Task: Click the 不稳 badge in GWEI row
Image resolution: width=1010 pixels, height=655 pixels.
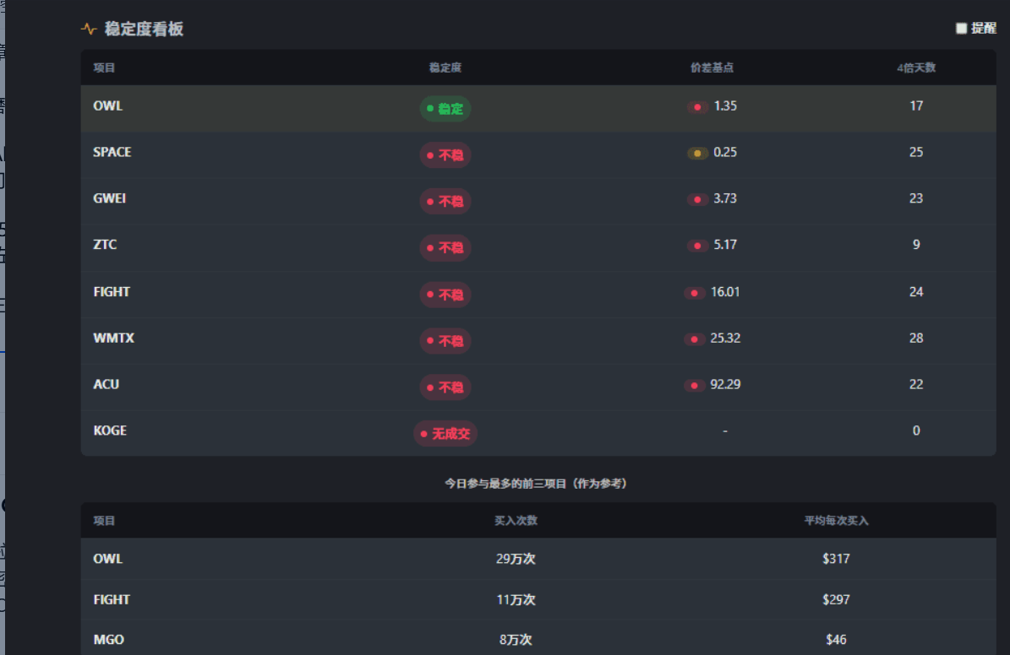Action: (445, 202)
